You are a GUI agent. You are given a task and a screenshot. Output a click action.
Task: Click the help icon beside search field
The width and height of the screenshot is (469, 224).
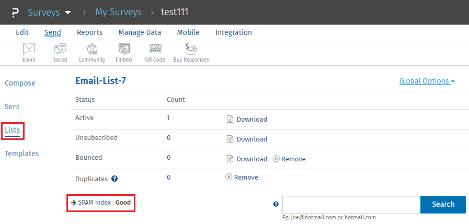tap(276, 205)
